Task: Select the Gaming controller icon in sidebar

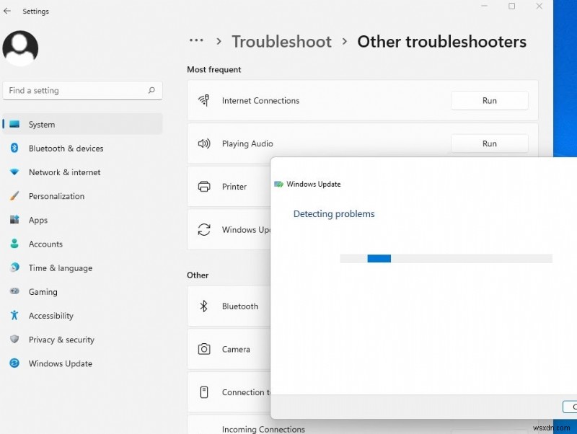Action: [16, 292]
